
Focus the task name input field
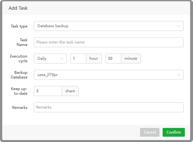point(108,42)
